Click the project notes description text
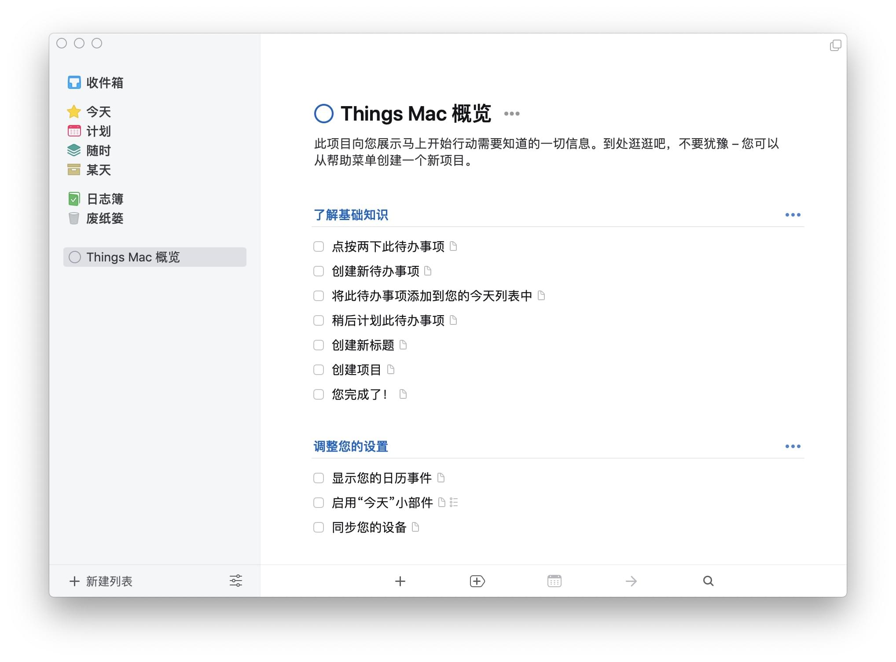 tap(547, 152)
